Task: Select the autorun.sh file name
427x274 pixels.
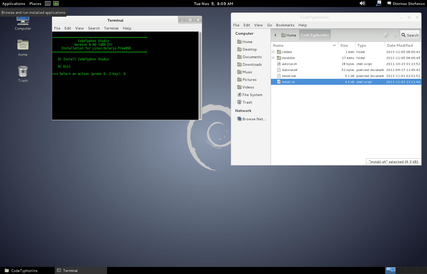Action: [289, 64]
